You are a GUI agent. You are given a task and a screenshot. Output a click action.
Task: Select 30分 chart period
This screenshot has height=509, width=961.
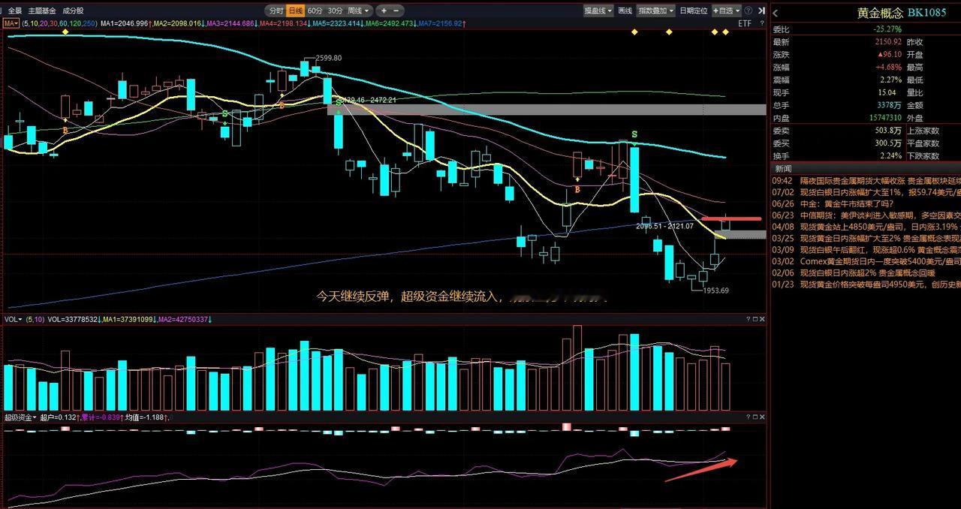coord(335,11)
